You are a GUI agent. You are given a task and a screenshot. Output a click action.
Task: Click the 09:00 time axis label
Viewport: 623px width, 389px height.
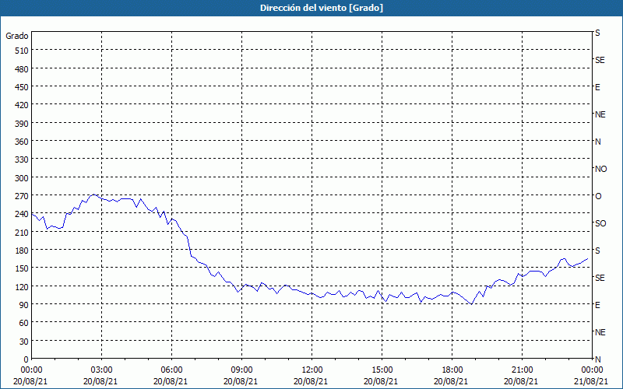tap(241, 370)
